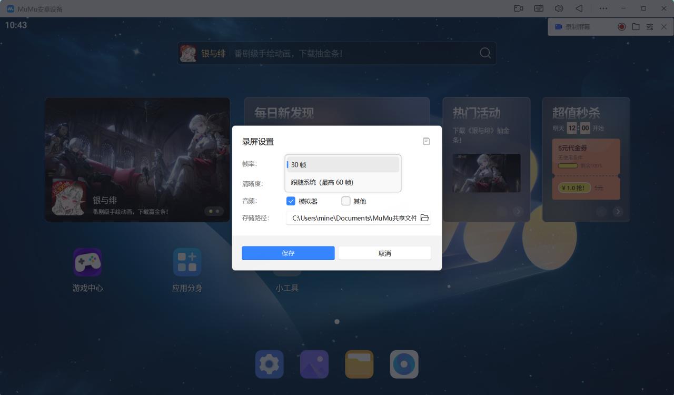The image size is (674, 395).
Task: Enable the 其他 audio checkbox
Action: tap(346, 201)
